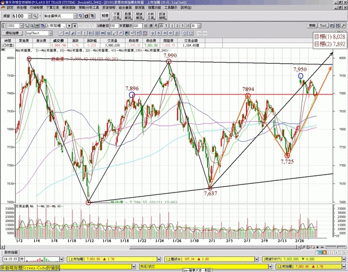
Task: Select the vertical line drawing tool
Action: pos(85,33)
